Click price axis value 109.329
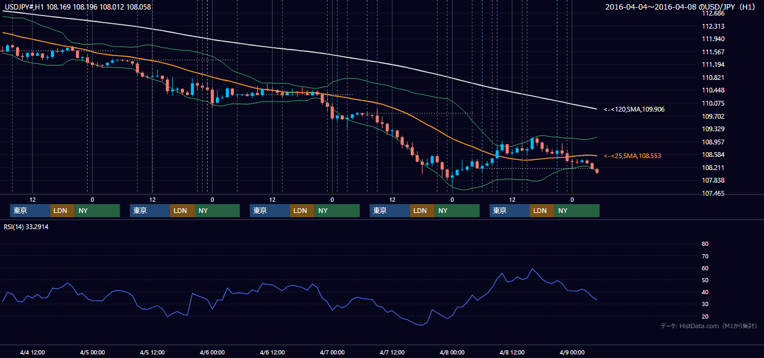The height and width of the screenshot is (358, 764). coord(713,129)
